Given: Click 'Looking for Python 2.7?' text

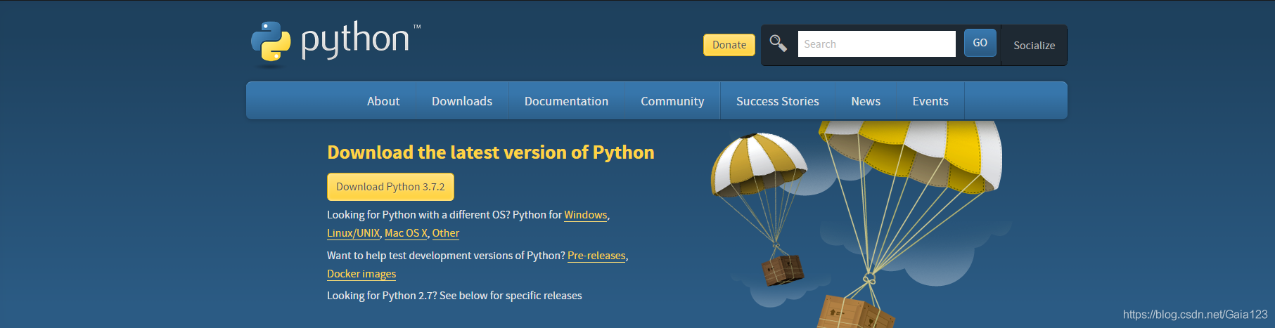Looking at the screenshot, I should 382,296.
